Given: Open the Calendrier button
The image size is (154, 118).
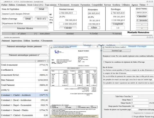Looking at the screenshot, I should (142, 17).
